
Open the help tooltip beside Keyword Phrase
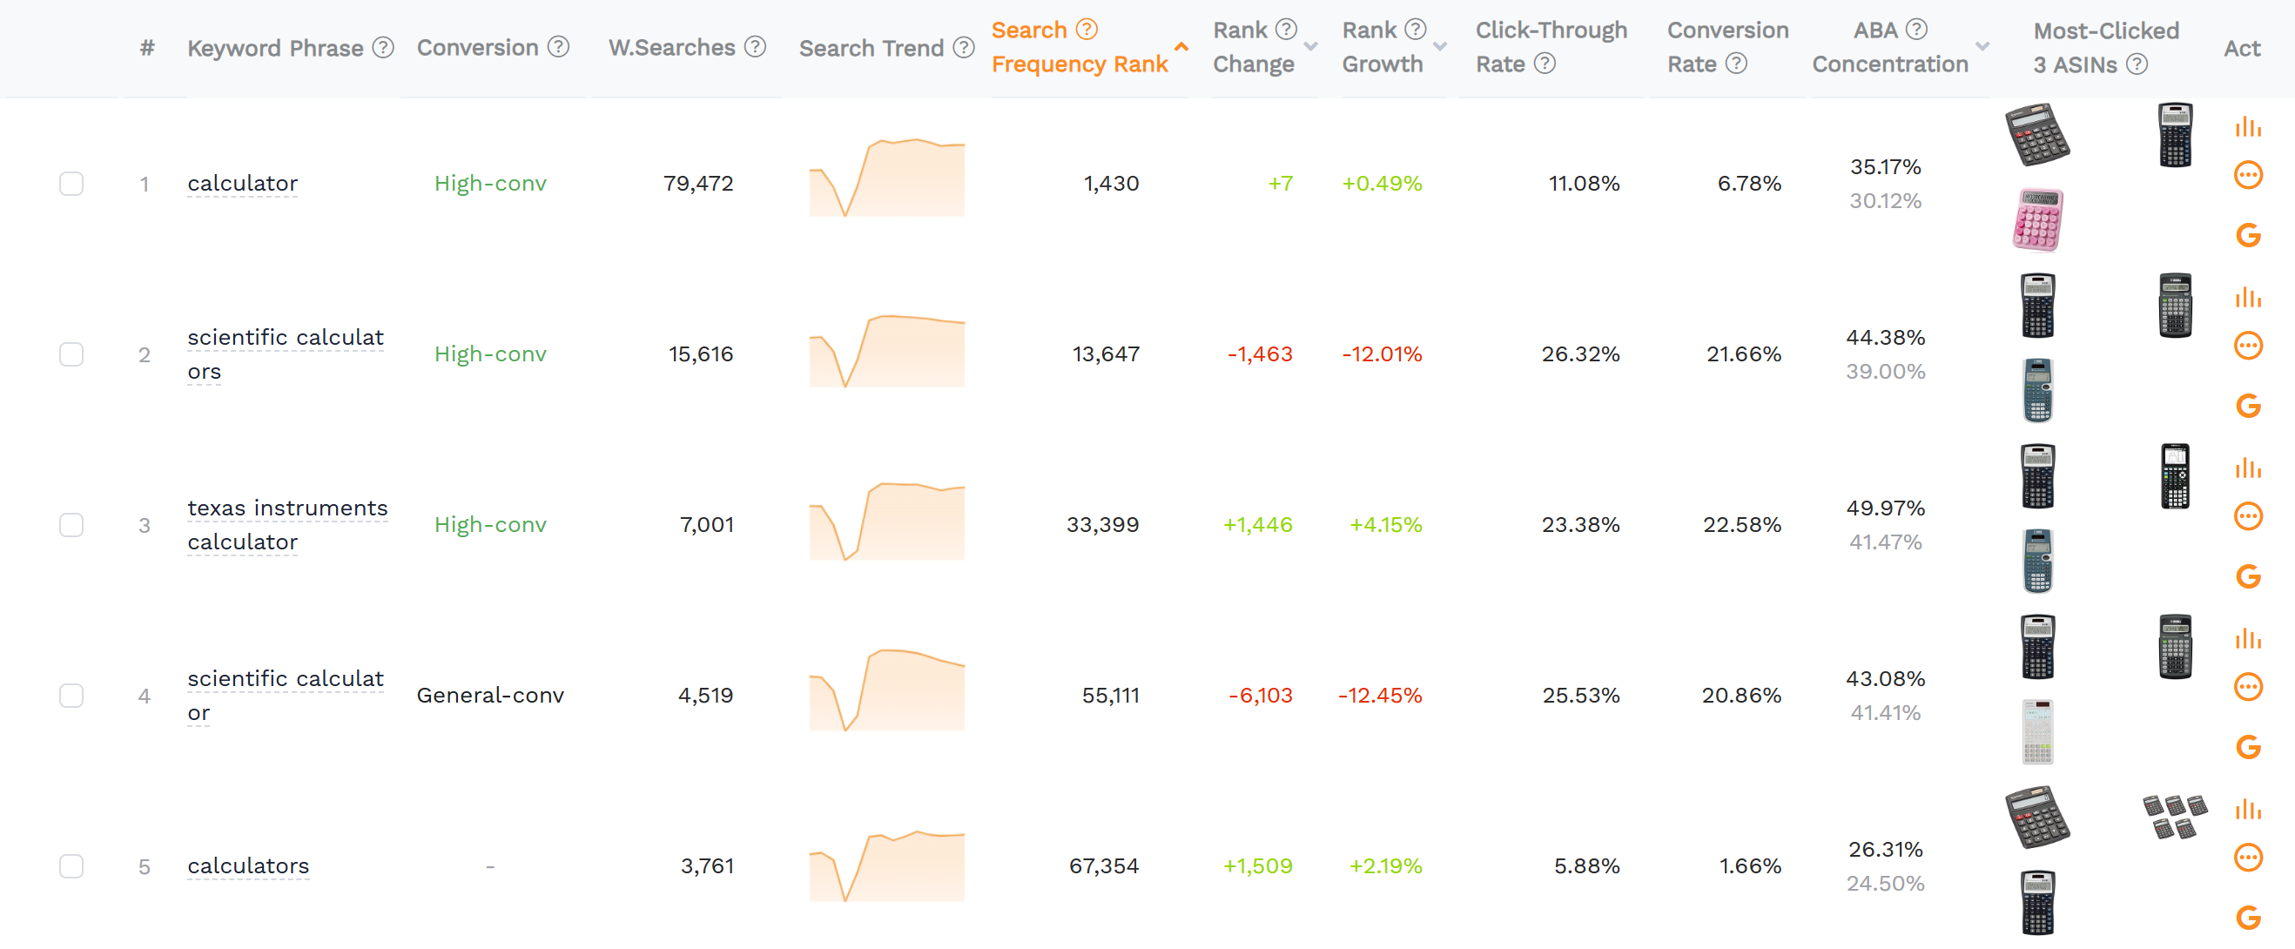click(x=382, y=47)
